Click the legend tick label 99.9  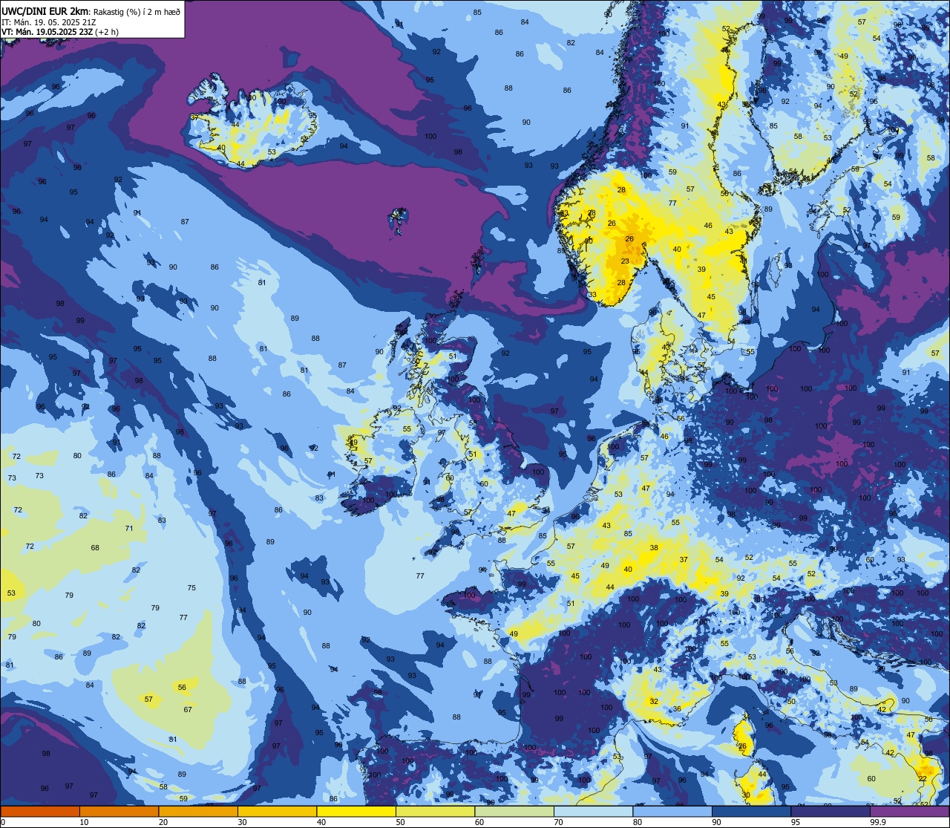pos(878,822)
